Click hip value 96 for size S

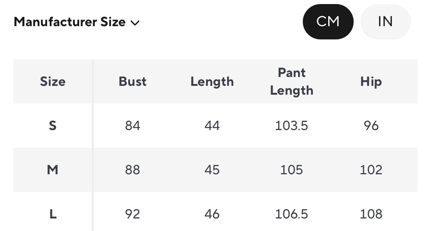[371, 126]
